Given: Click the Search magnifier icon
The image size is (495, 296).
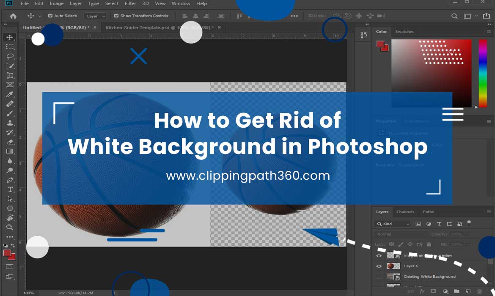Looking at the screenshot, I should click(x=454, y=16).
